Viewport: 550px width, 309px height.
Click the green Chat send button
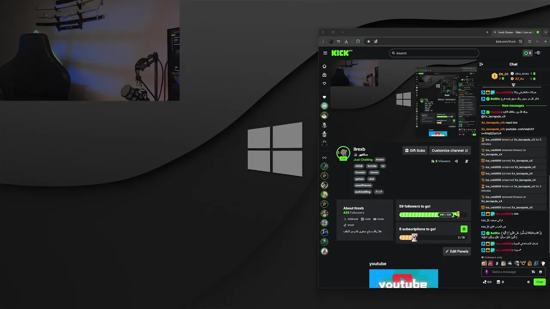point(540,282)
